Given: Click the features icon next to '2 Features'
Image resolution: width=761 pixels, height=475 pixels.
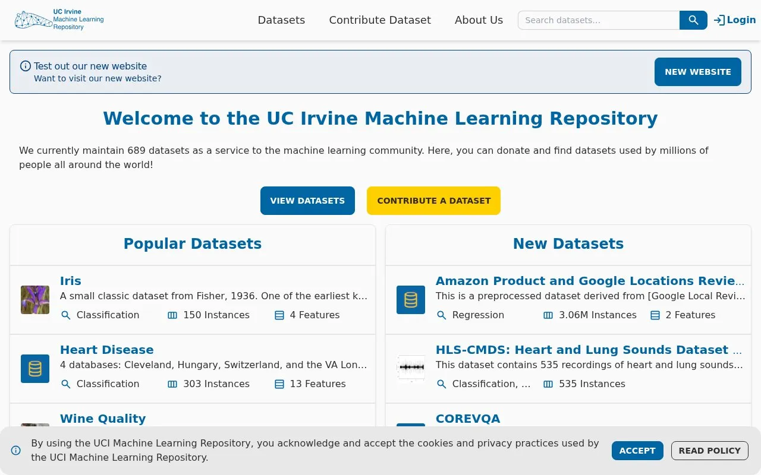Looking at the screenshot, I should 655,315.
